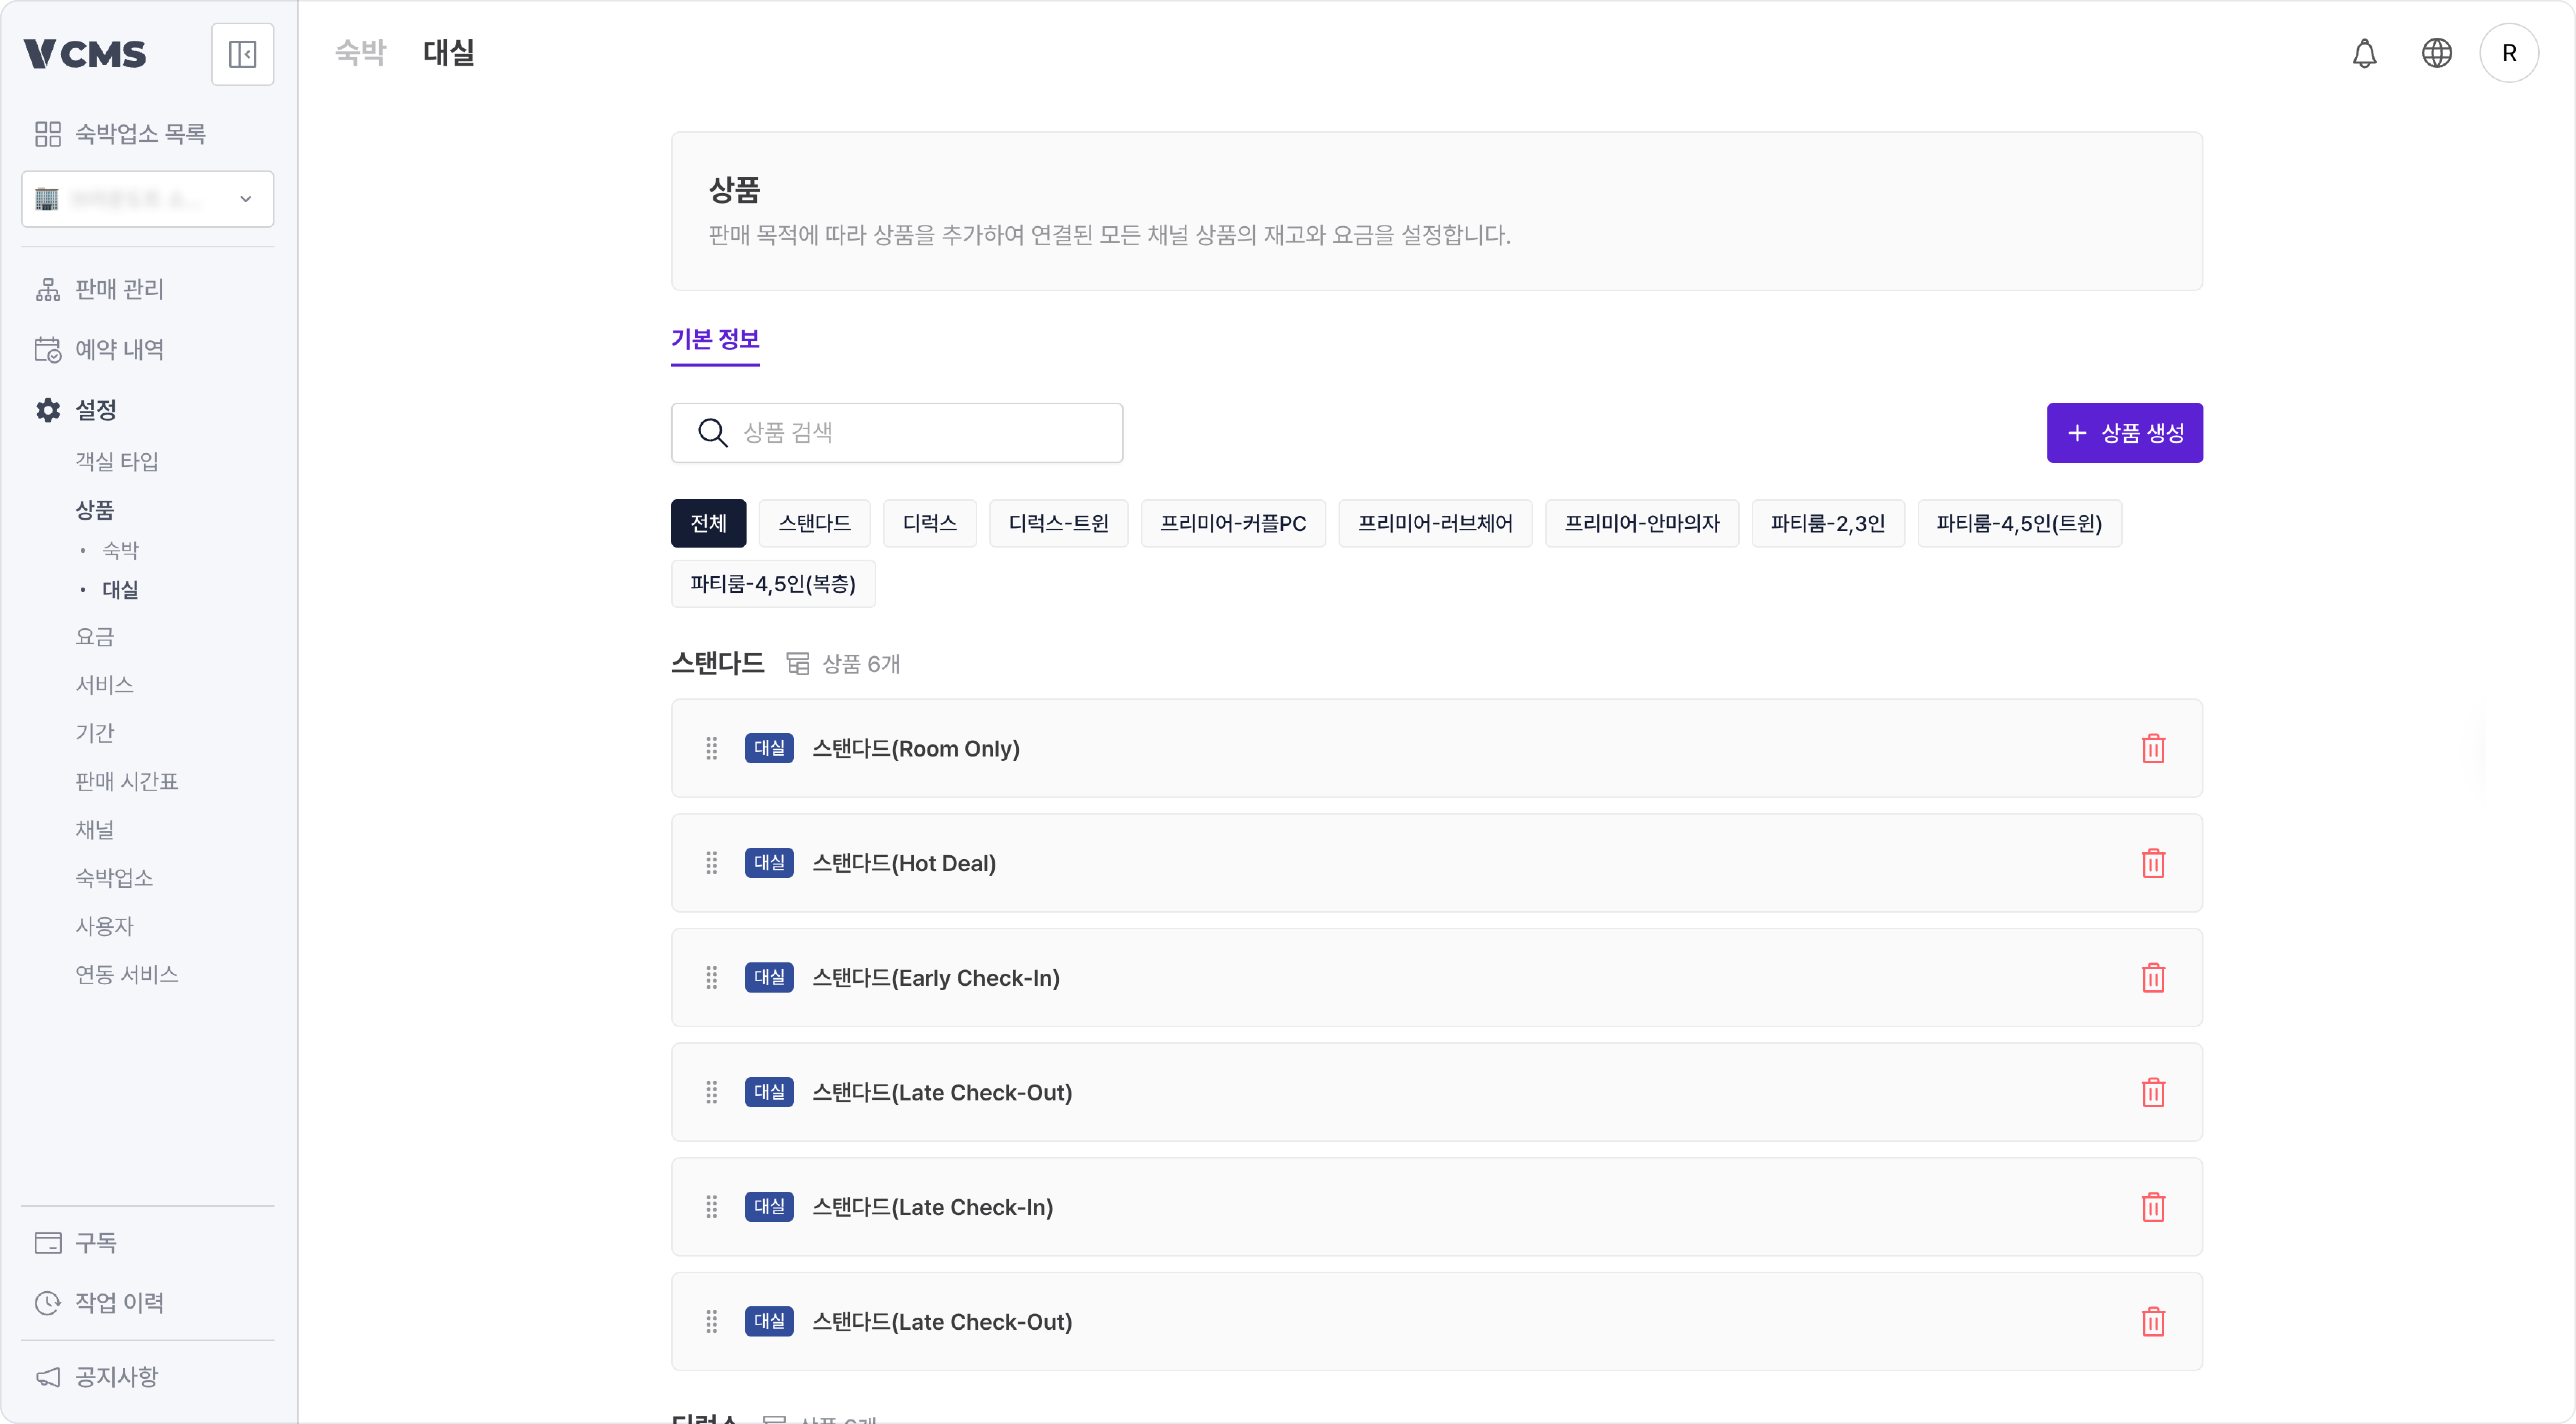
Task: Click the 작업 이력 clock icon
Action: point(48,1302)
